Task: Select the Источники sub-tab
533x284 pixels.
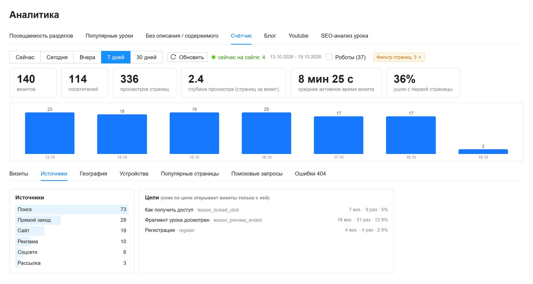Action: [54, 173]
